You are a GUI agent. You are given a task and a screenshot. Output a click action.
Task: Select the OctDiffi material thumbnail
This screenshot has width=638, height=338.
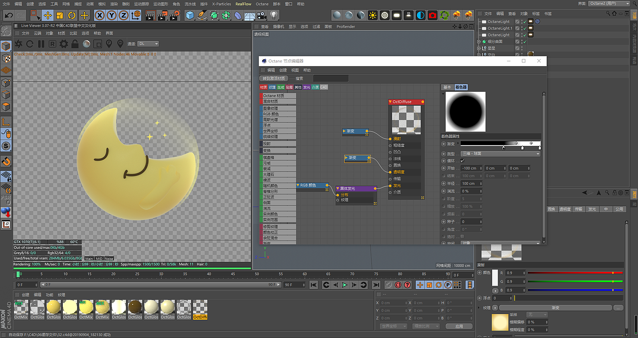(200, 308)
